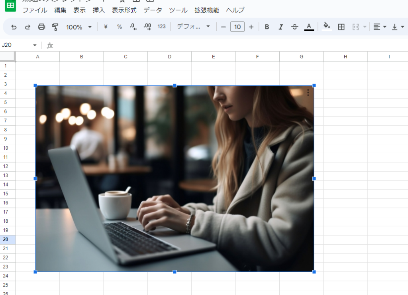Toggle strikethrough formatting

click(x=294, y=27)
